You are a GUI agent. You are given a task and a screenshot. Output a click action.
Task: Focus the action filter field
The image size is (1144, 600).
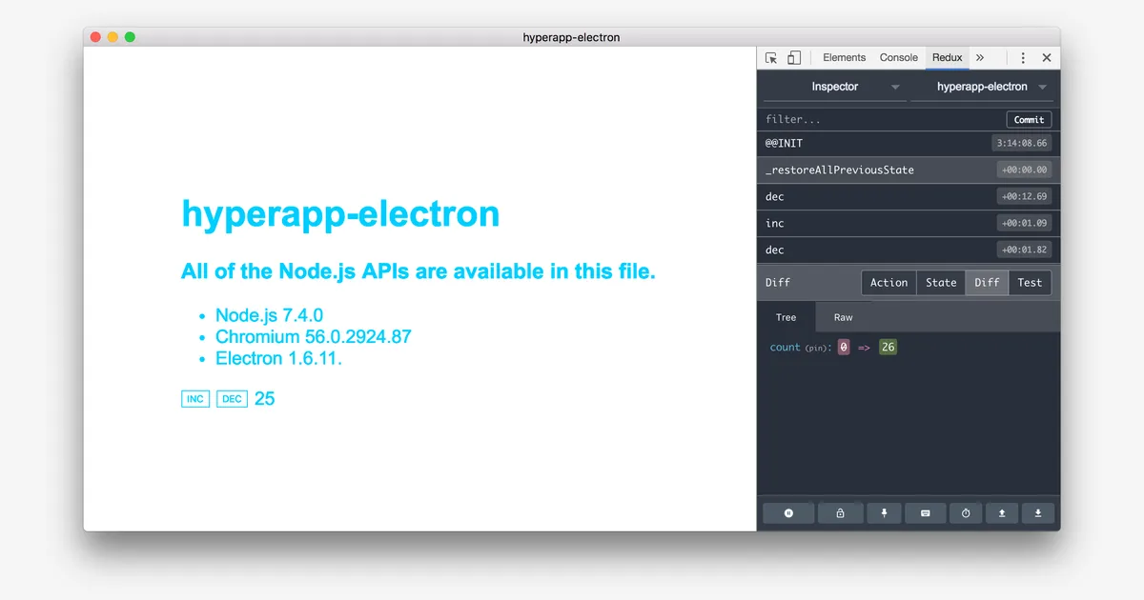click(x=882, y=120)
